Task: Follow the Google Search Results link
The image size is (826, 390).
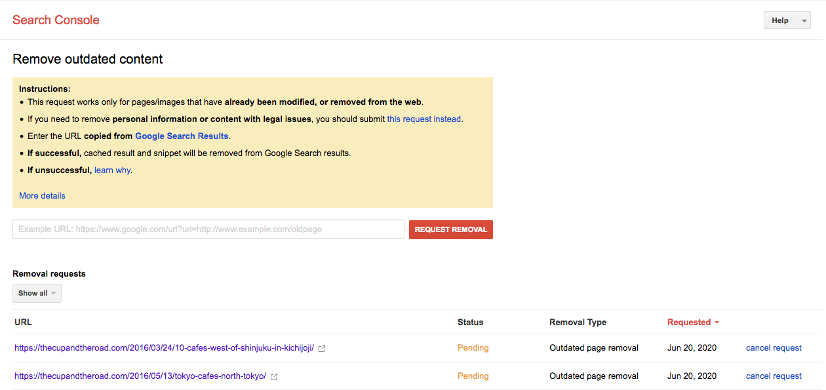Action: pos(182,136)
